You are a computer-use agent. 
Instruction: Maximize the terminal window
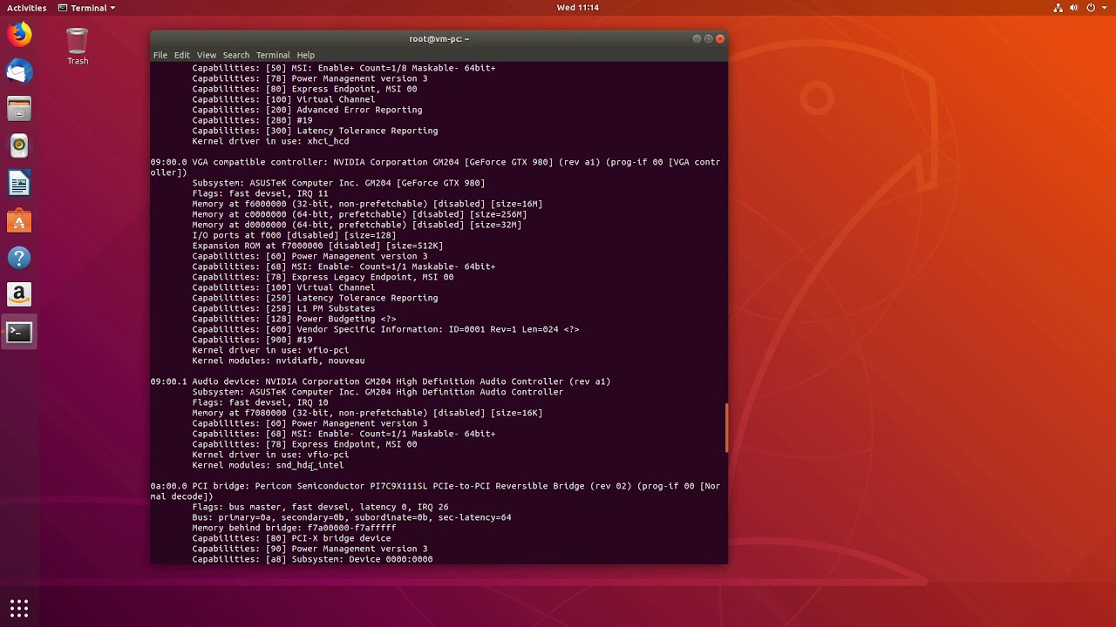[709, 38]
